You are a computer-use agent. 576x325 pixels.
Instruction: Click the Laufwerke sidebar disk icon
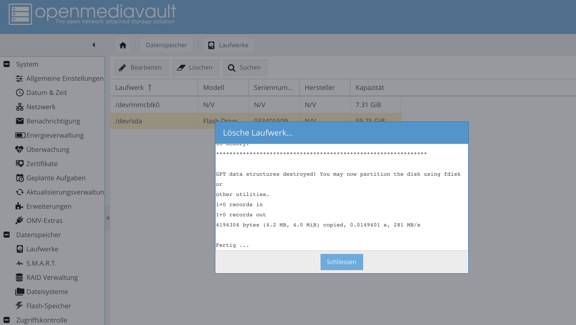tap(20, 249)
